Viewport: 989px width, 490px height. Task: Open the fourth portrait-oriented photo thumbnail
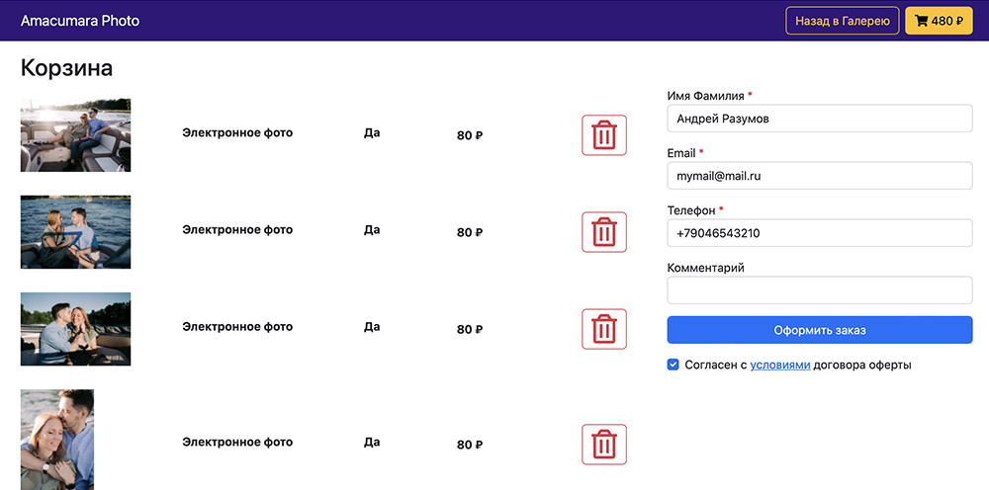[x=57, y=440]
